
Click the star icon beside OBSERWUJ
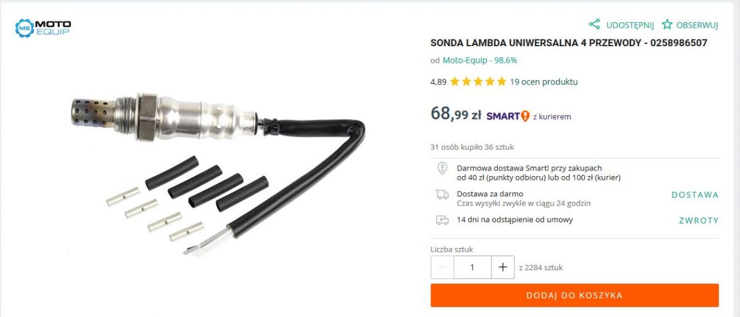[667, 25]
